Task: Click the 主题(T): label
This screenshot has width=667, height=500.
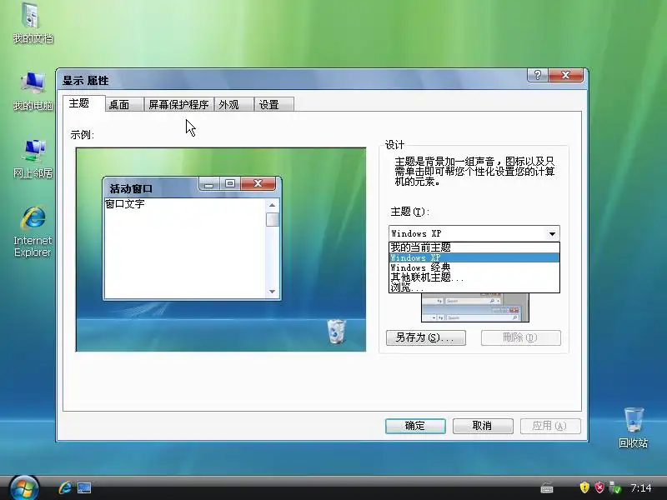Action: pyautogui.click(x=409, y=212)
